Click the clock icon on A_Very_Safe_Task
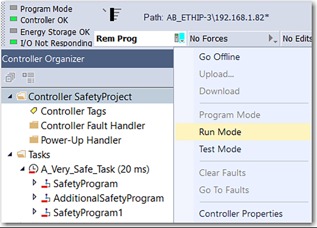 coord(34,169)
